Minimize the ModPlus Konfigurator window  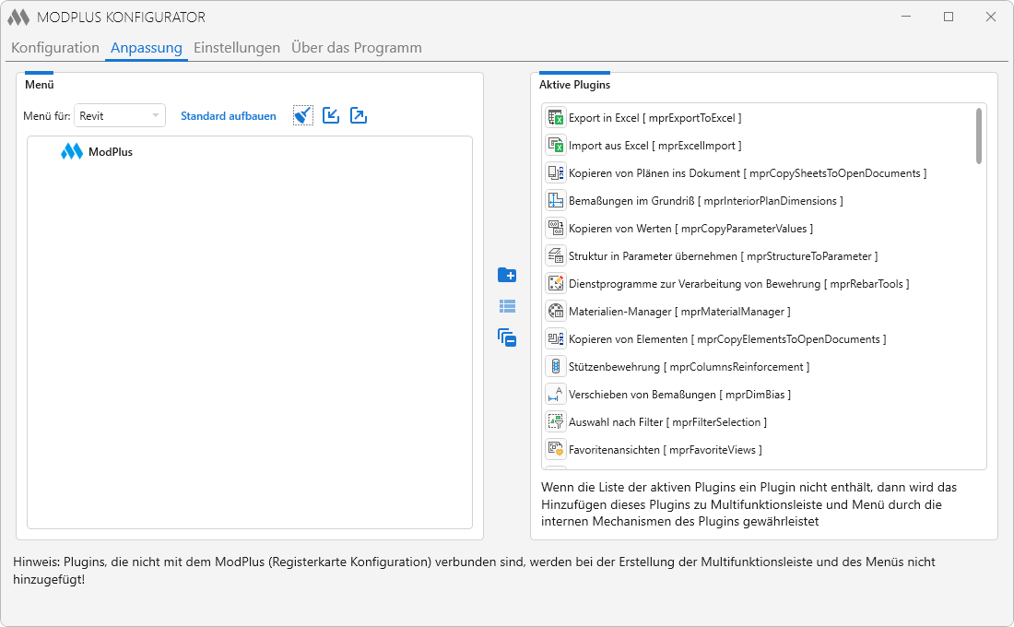point(906,17)
